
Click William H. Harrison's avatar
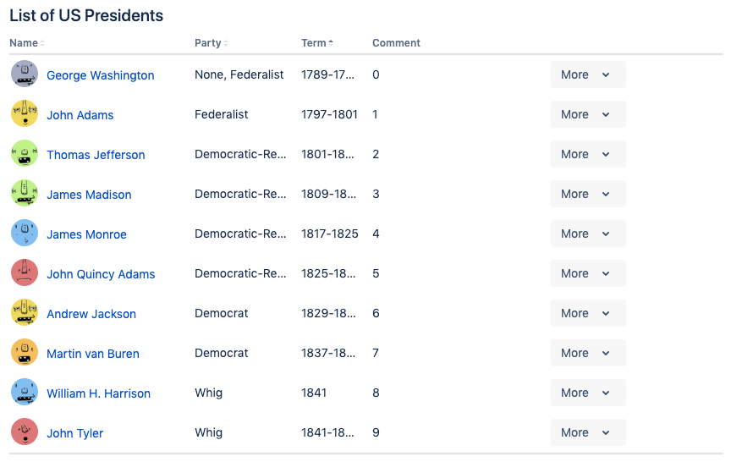25,393
